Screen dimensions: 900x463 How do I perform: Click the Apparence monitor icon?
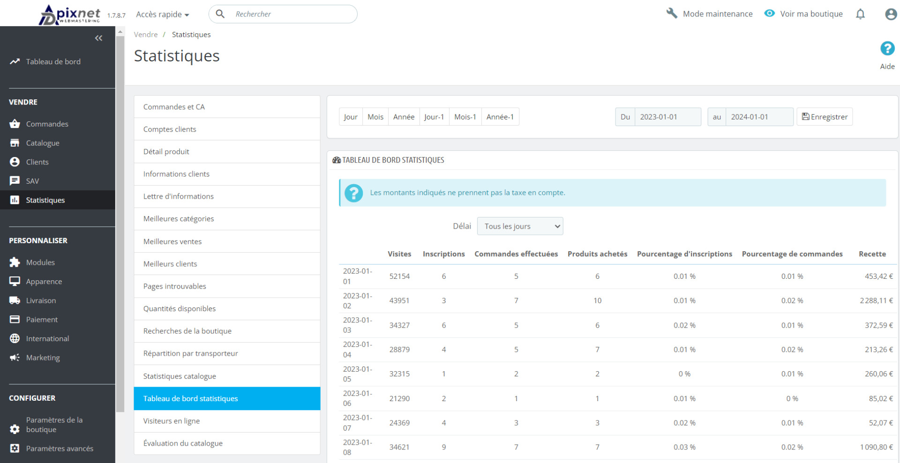(x=15, y=281)
